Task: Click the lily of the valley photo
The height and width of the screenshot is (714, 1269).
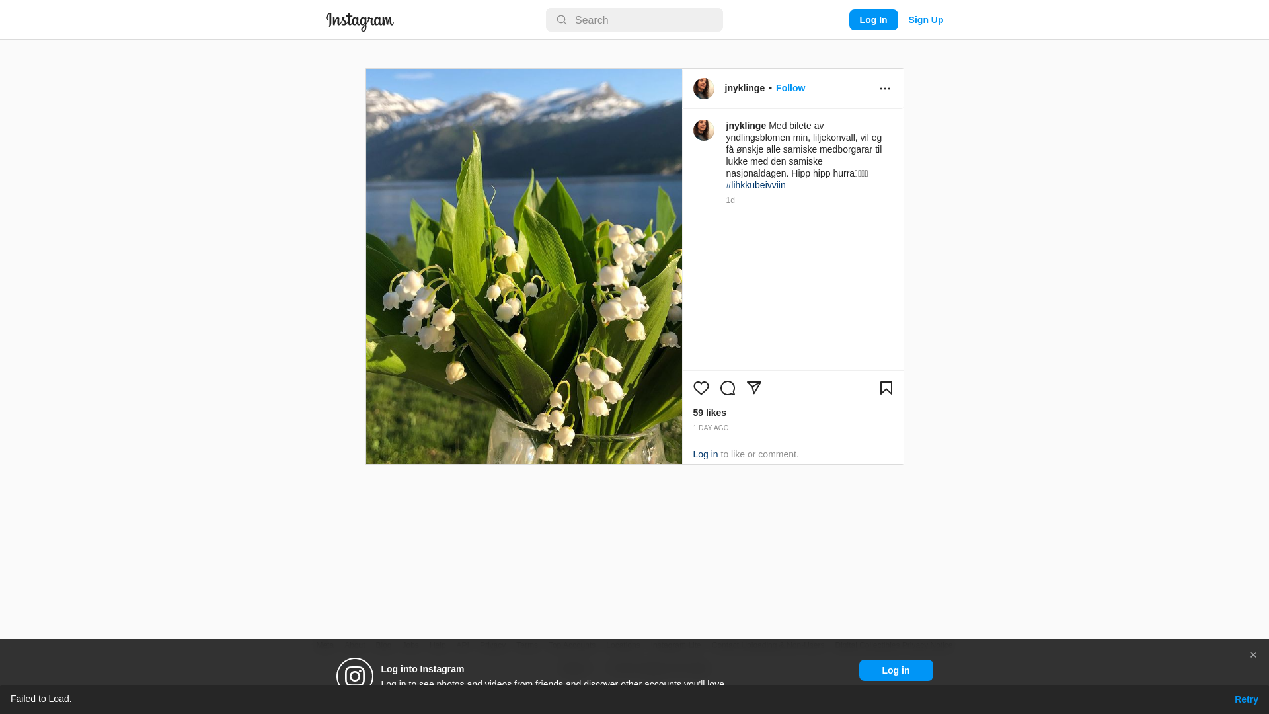Action: tap(524, 266)
